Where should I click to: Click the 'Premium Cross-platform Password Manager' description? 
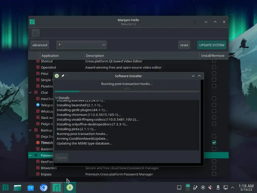(x=119, y=174)
